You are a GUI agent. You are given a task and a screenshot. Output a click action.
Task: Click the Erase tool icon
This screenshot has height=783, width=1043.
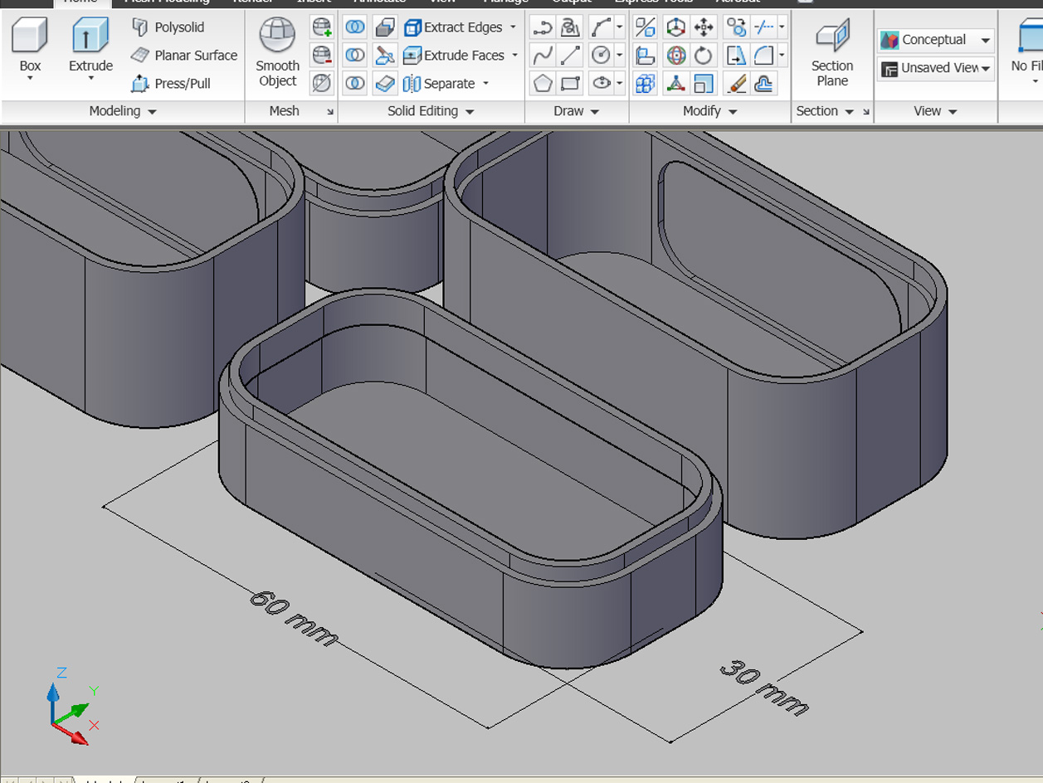736,83
